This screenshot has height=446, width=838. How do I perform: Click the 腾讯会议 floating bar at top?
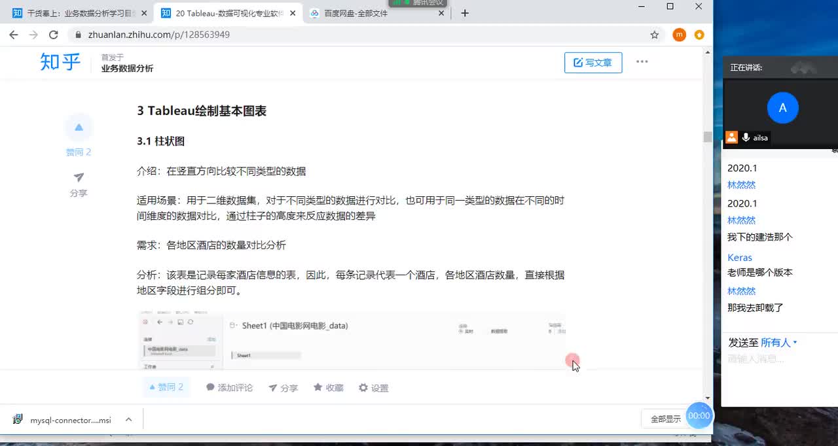[418, 3]
